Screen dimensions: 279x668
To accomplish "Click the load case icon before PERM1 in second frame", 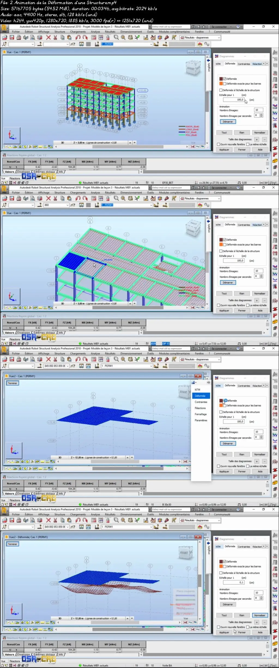I will pos(97,205).
